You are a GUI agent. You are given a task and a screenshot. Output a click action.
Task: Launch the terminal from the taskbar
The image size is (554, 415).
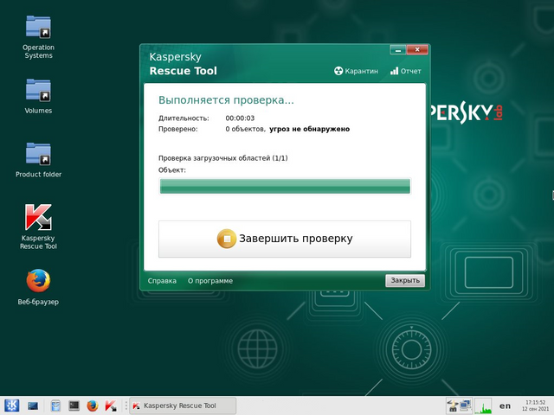click(74, 405)
